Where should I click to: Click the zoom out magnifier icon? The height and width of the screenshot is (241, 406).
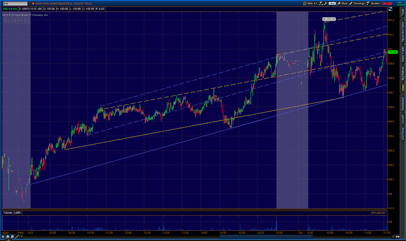pos(12,237)
